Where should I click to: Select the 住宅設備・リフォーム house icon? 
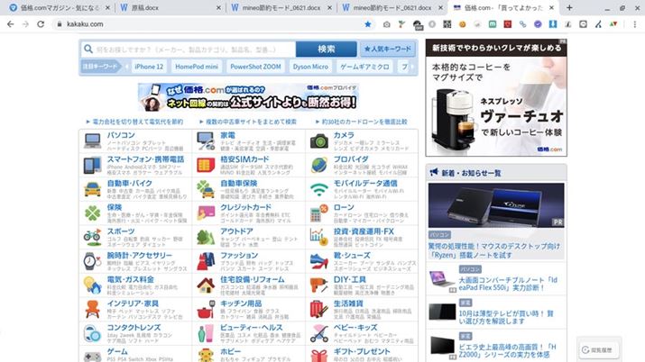pyautogui.click(x=206, y=285)
